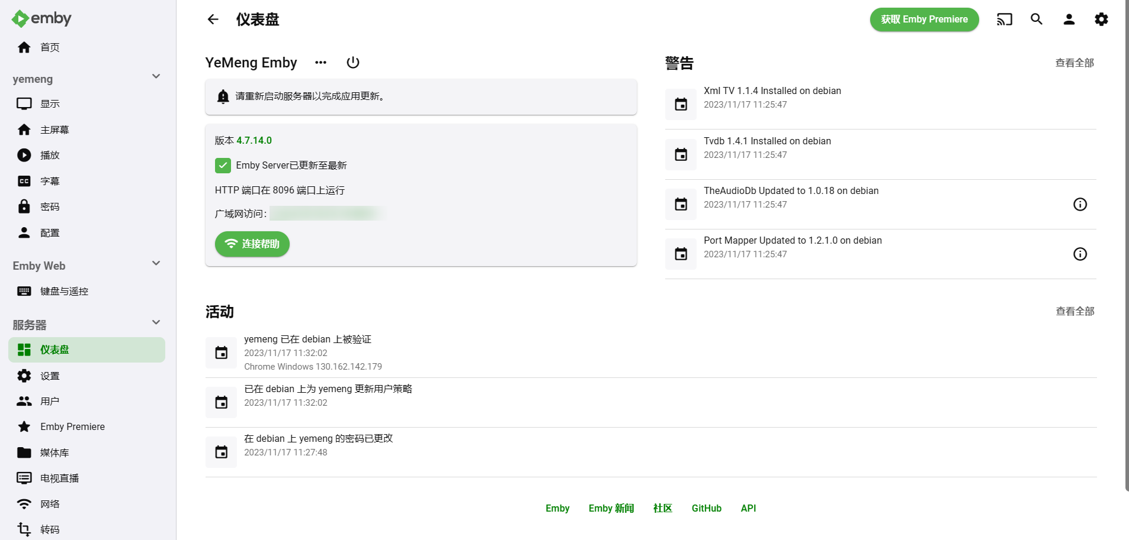Show info for Port Mapper update alert
Image resolution: width=1129 pixels, height=540 pixels.
pos(1080,254)
